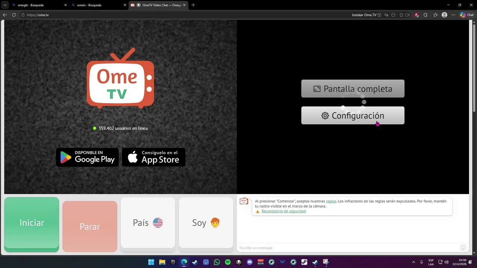Screen dimensions: 477x268
Task: Go back with the browser back arrow
Action: (x=5, y=15)
